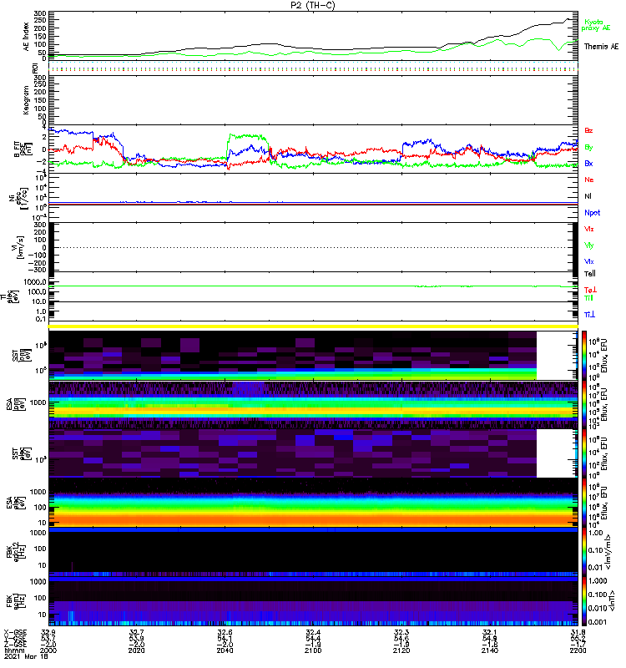Click the Ne density legend label

pos(589,180)
